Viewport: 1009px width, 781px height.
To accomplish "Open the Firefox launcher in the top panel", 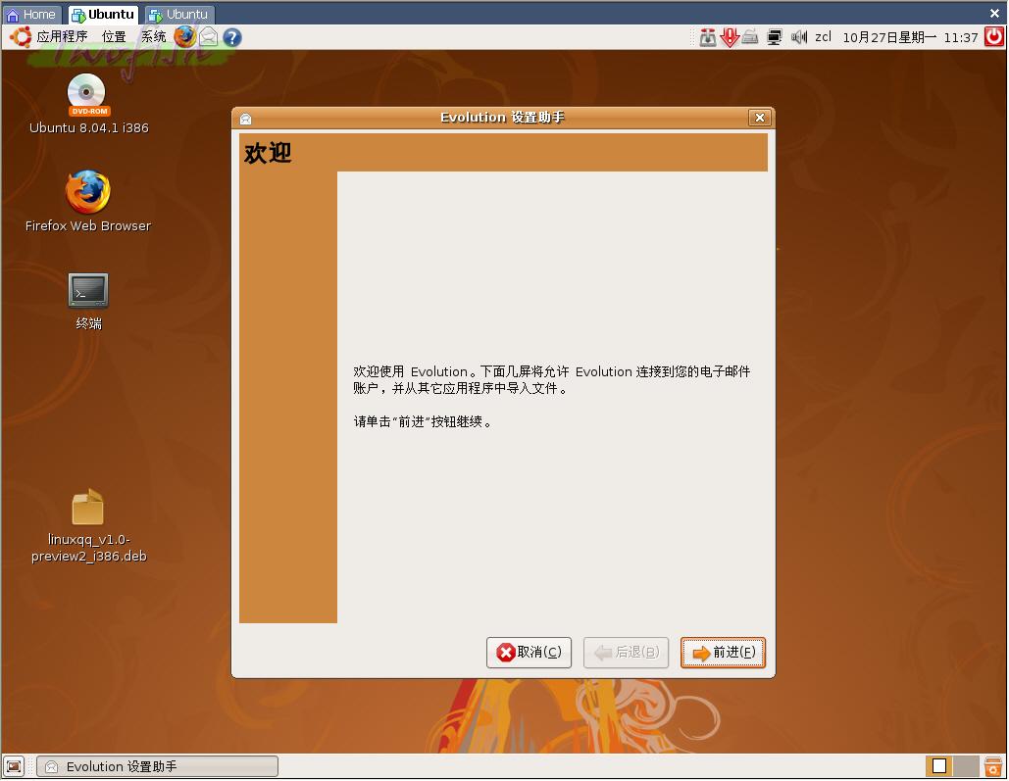I will pos(184,36).
